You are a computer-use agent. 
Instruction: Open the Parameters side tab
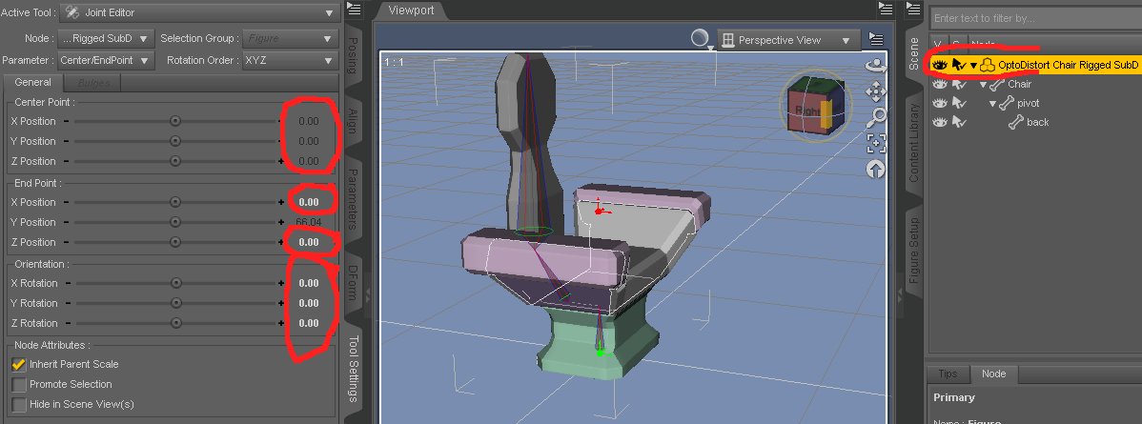pos(354,199)
